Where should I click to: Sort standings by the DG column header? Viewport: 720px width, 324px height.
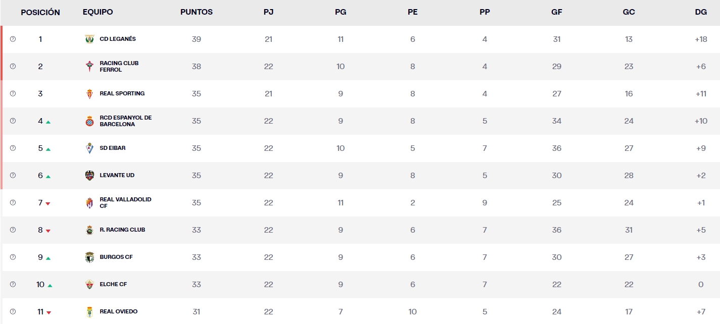coord(700,12)
